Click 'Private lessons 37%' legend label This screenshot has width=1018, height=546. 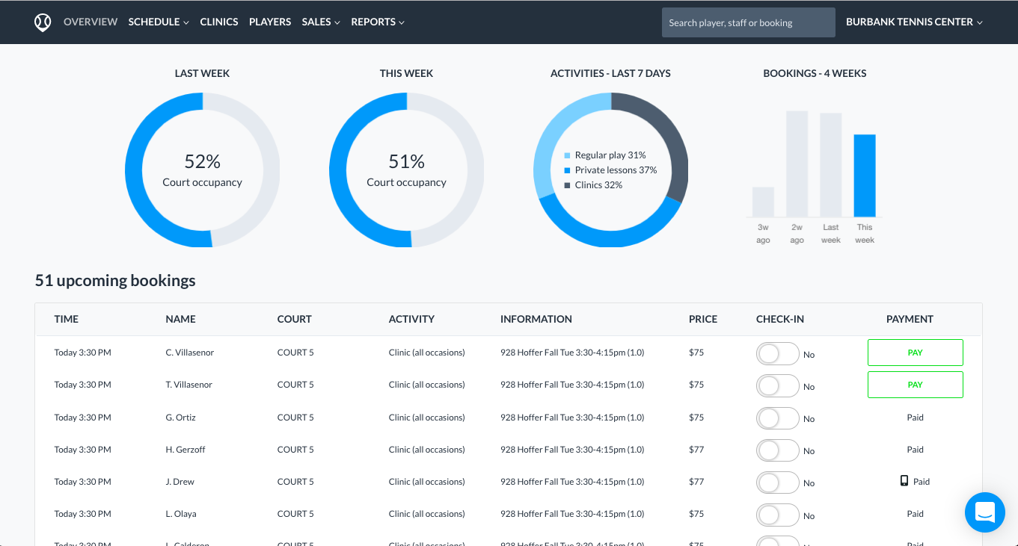coord(616,170)
